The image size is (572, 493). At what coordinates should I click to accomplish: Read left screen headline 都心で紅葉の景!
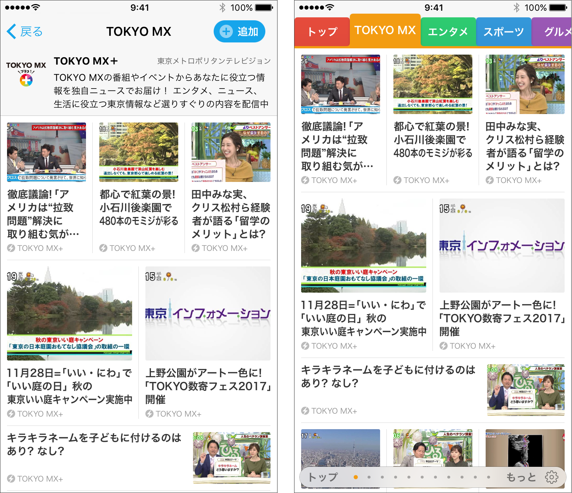139,207
